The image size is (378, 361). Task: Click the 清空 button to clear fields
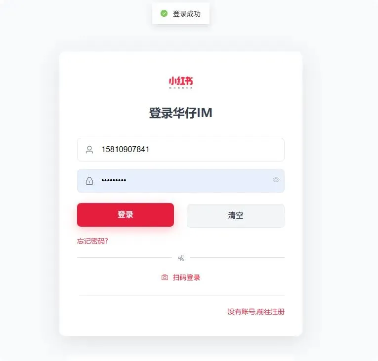pyautogui.click(x=236, y=216)
